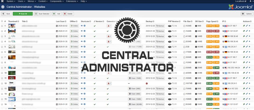Click the Scan Selected button

click(42, 14)
